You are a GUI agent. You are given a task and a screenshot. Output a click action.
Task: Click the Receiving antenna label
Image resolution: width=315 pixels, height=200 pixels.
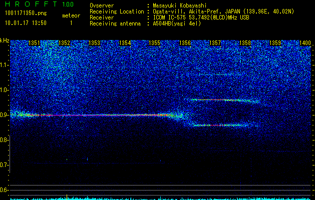point(115,23)
